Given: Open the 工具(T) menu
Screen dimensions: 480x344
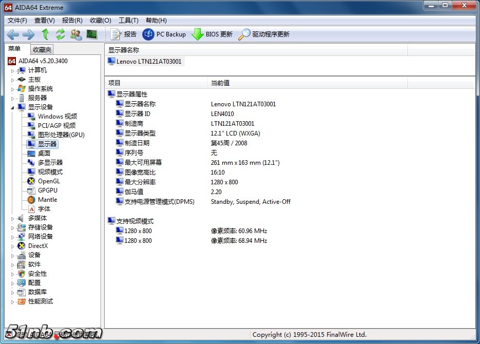Looking at the screenshot, I should [128, 21].
